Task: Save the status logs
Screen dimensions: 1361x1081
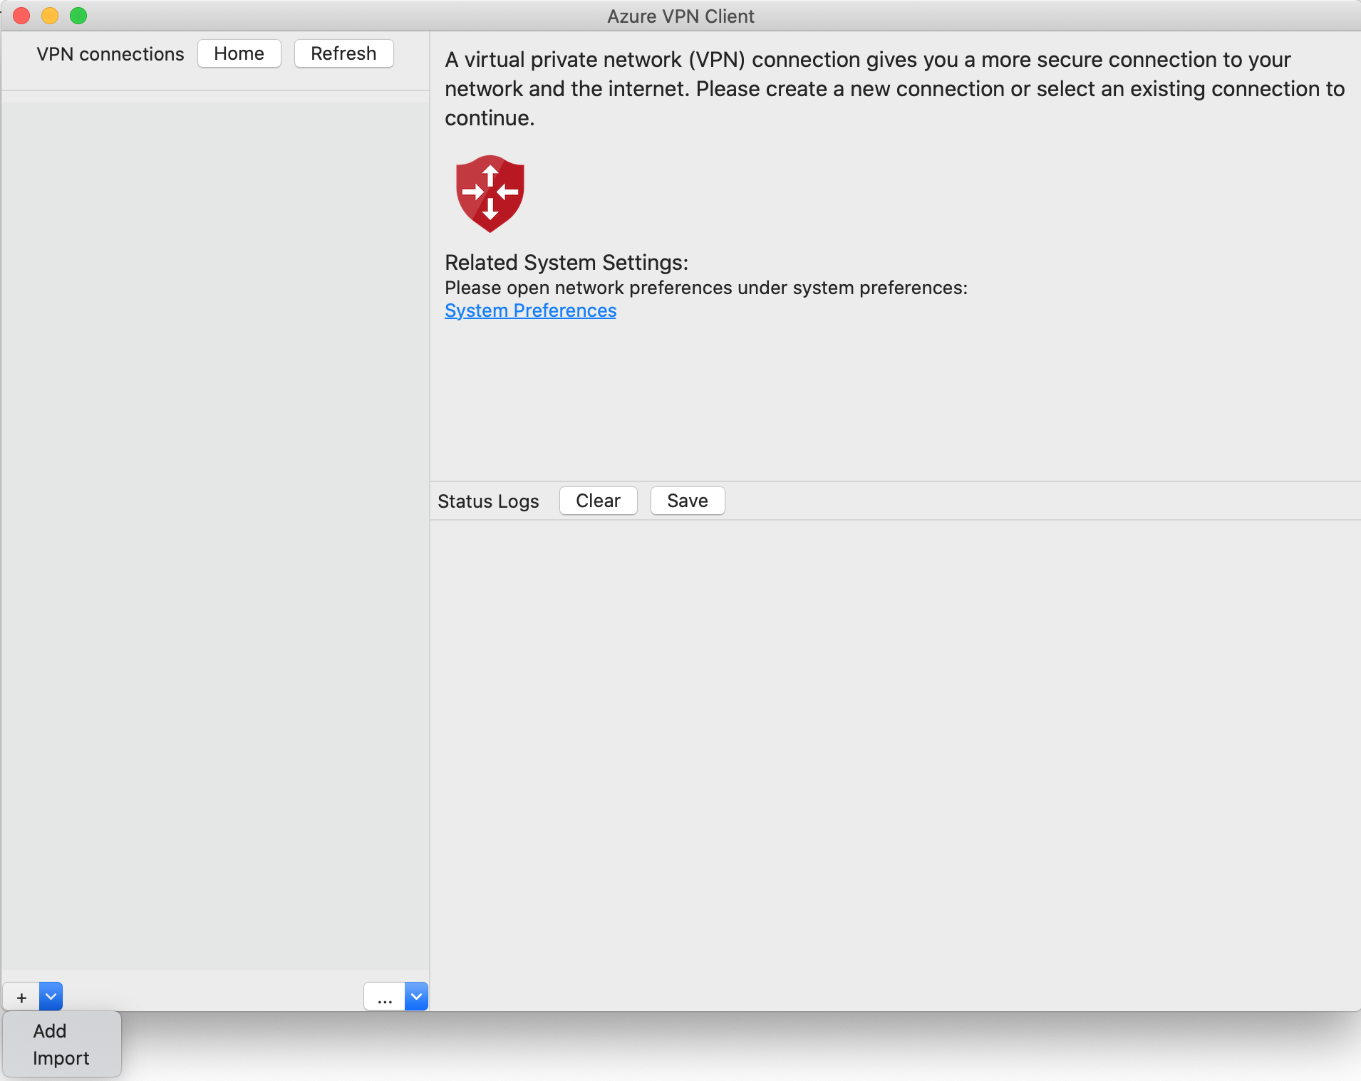Action: click(x=688, y=501)
